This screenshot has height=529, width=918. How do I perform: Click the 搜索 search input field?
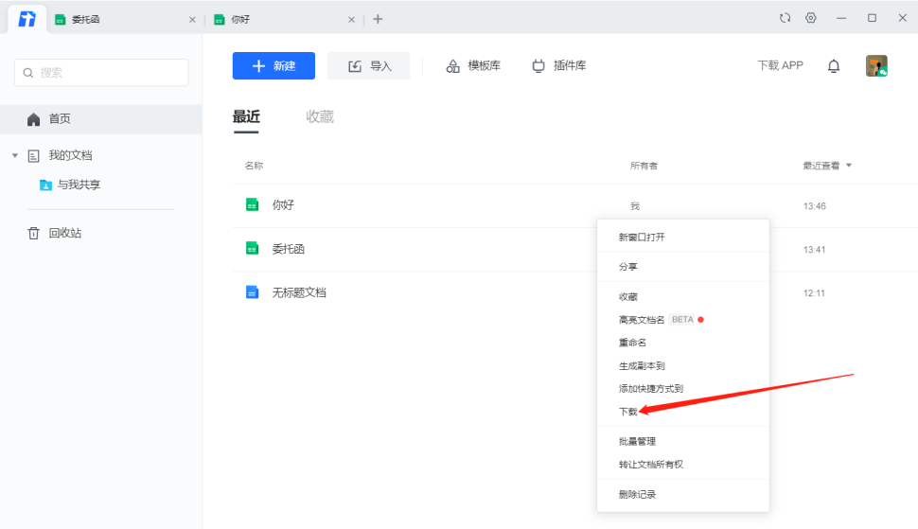tap(101, 73)
